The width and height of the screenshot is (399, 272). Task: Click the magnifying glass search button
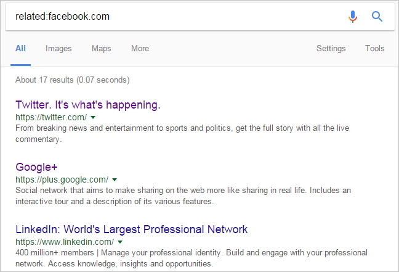click(377, 17)
